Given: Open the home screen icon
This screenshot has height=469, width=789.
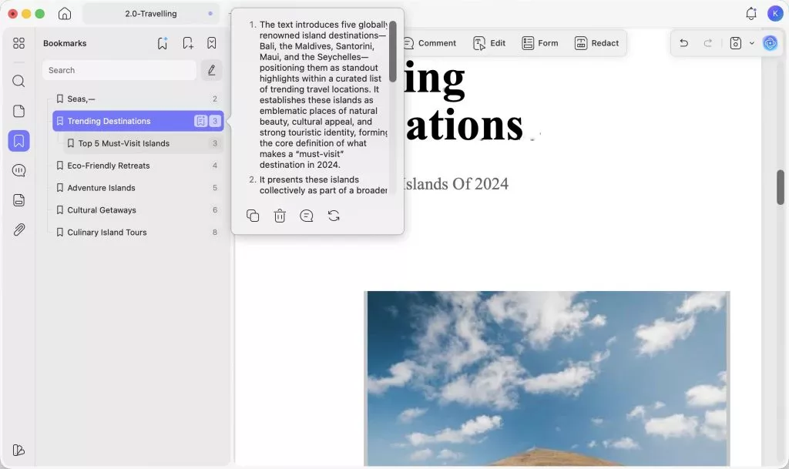Looking at the screenshot, I should click(x=65, y=14).
